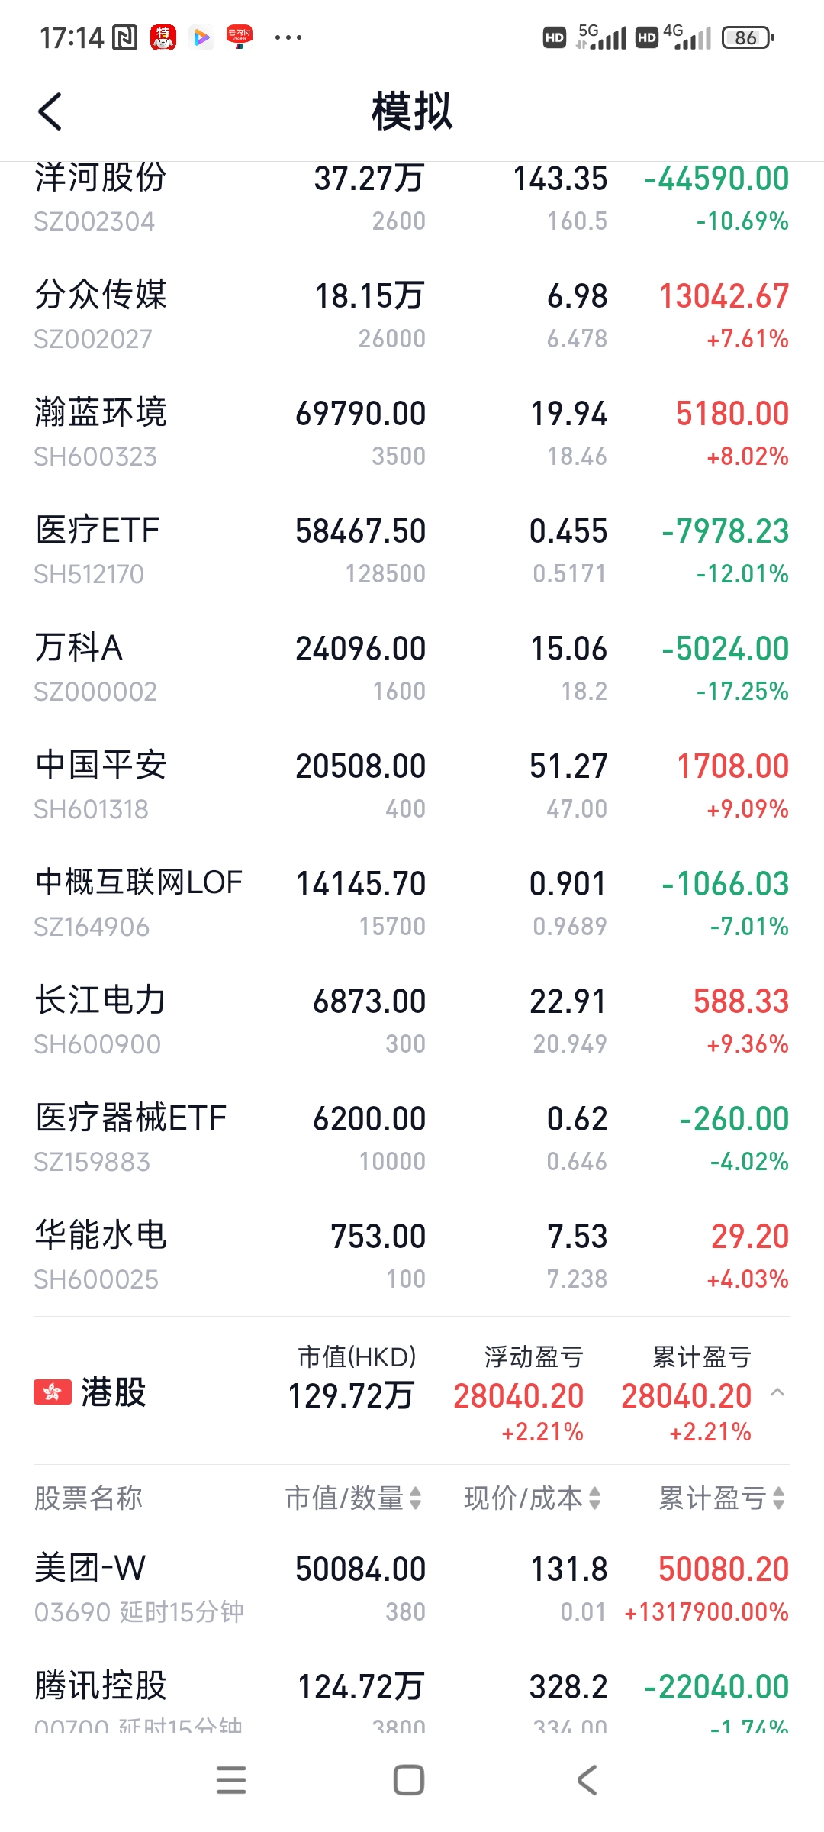This screenshot has width=824, height=1832.
Task: Tap the 腾讯控股 stock entry
Action: 412,1701
